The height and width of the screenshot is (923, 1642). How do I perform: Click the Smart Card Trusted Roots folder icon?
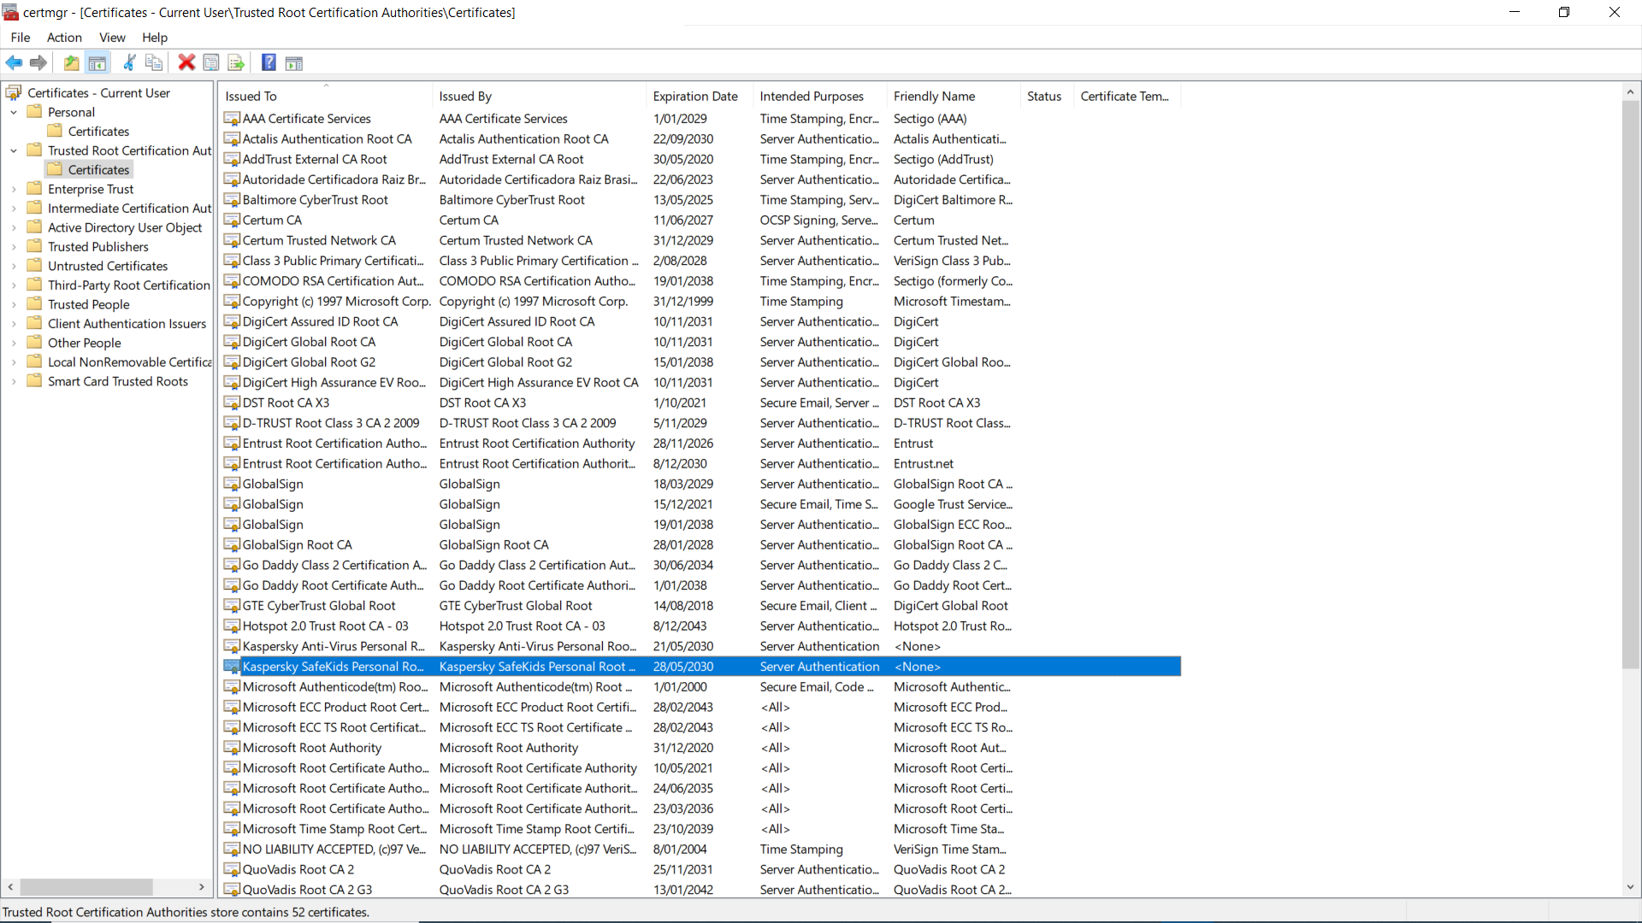(x=34, y=381)
